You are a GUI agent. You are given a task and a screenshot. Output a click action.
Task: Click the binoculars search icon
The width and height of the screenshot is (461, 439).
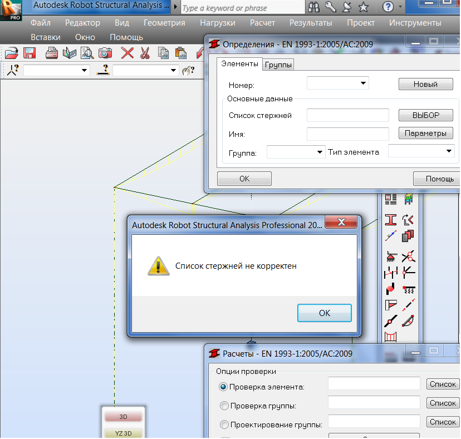pyautogui.click(x=313, y=7)
